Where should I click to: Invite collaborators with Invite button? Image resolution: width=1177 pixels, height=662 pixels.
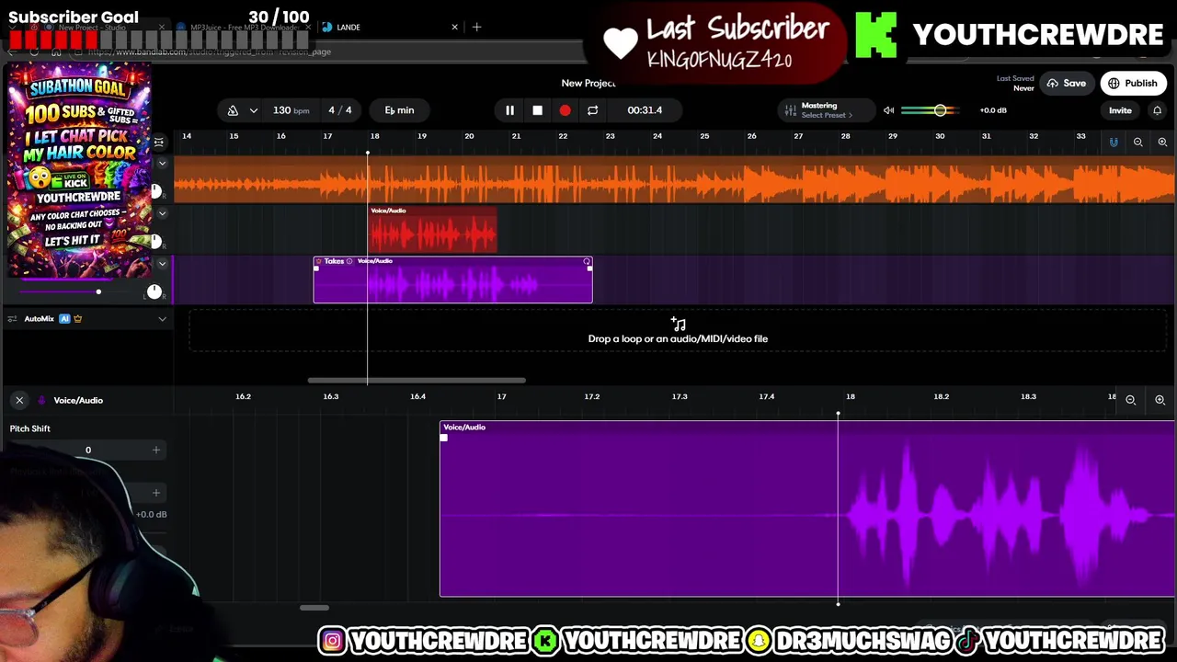(1120, 110)
